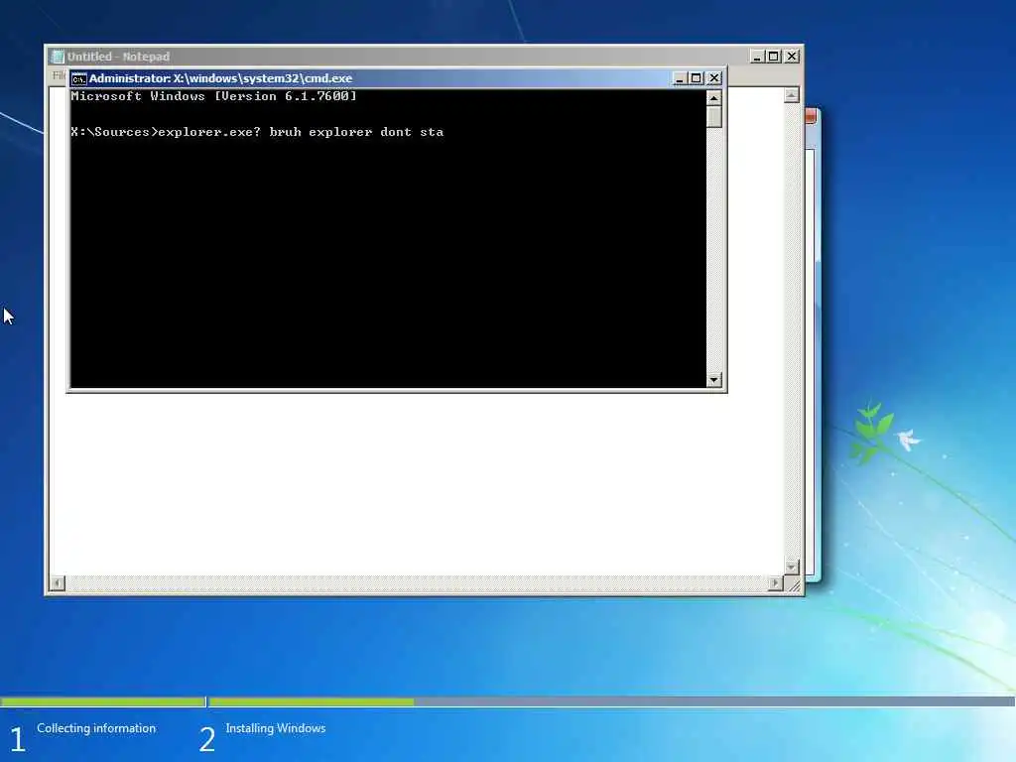
Task: Click the 'Collecting information' setup step label
Action: click(96, 728)
